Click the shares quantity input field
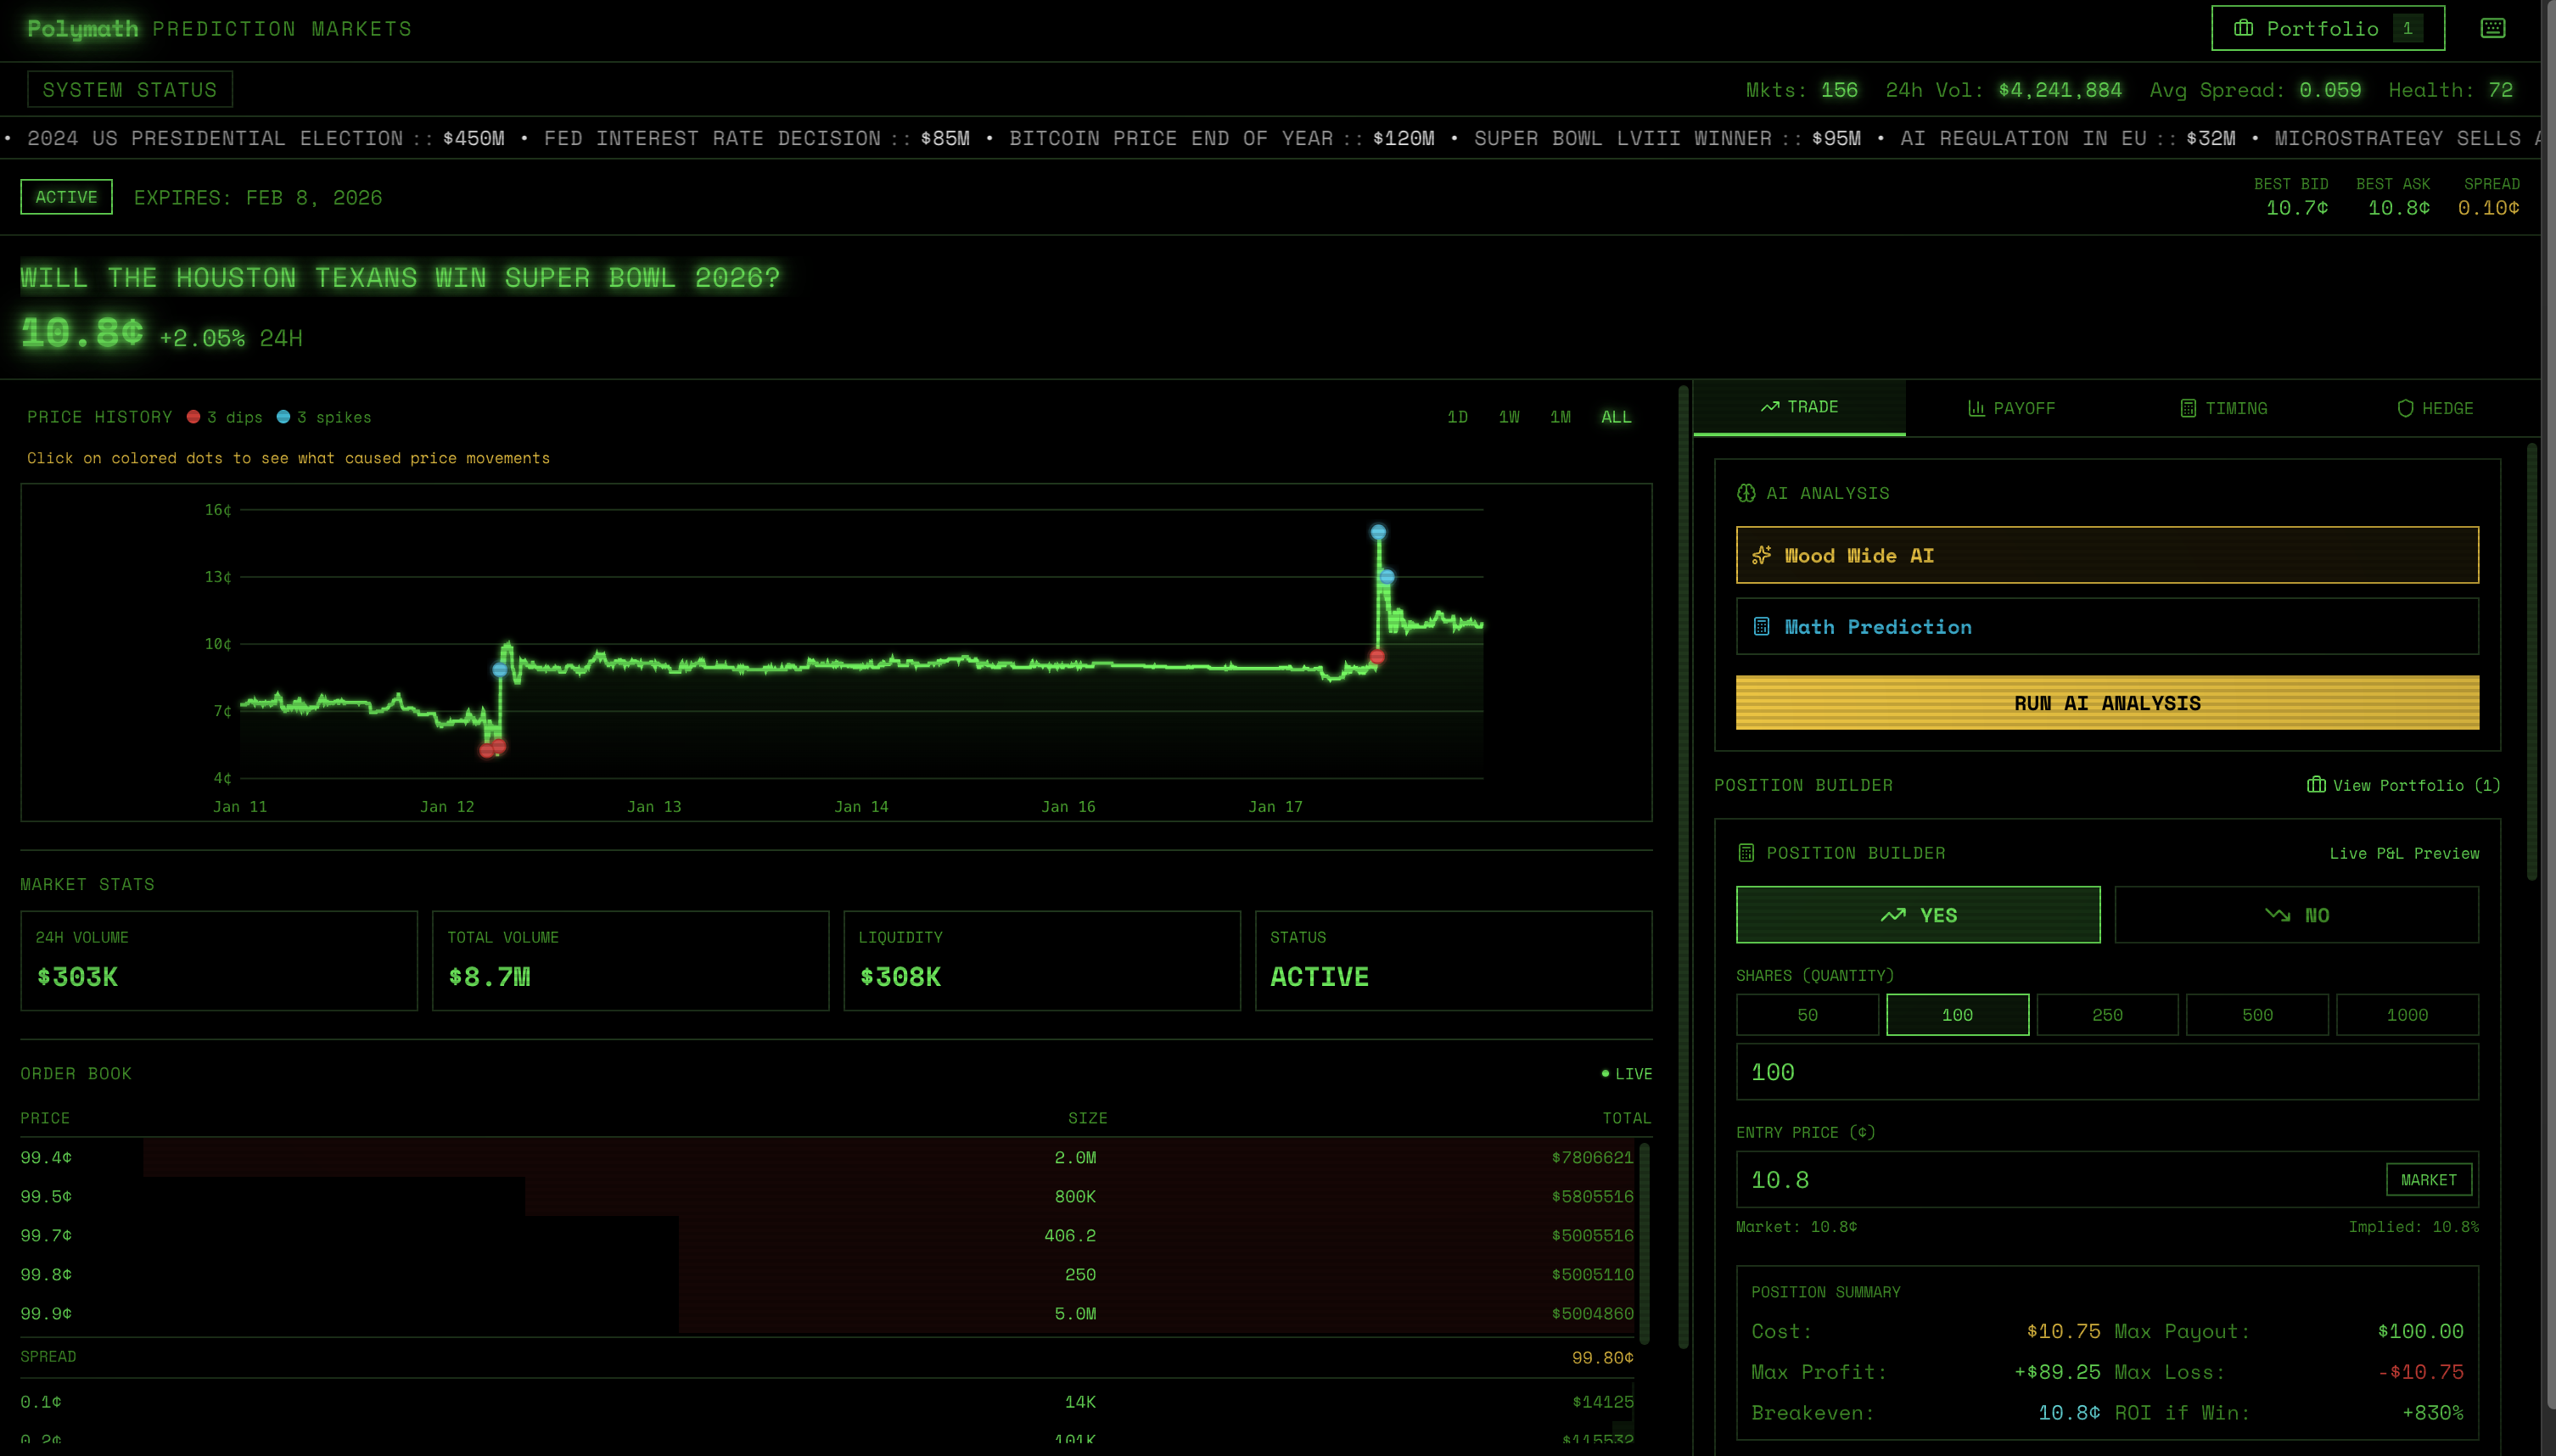 click(x=2106, y=1072)
